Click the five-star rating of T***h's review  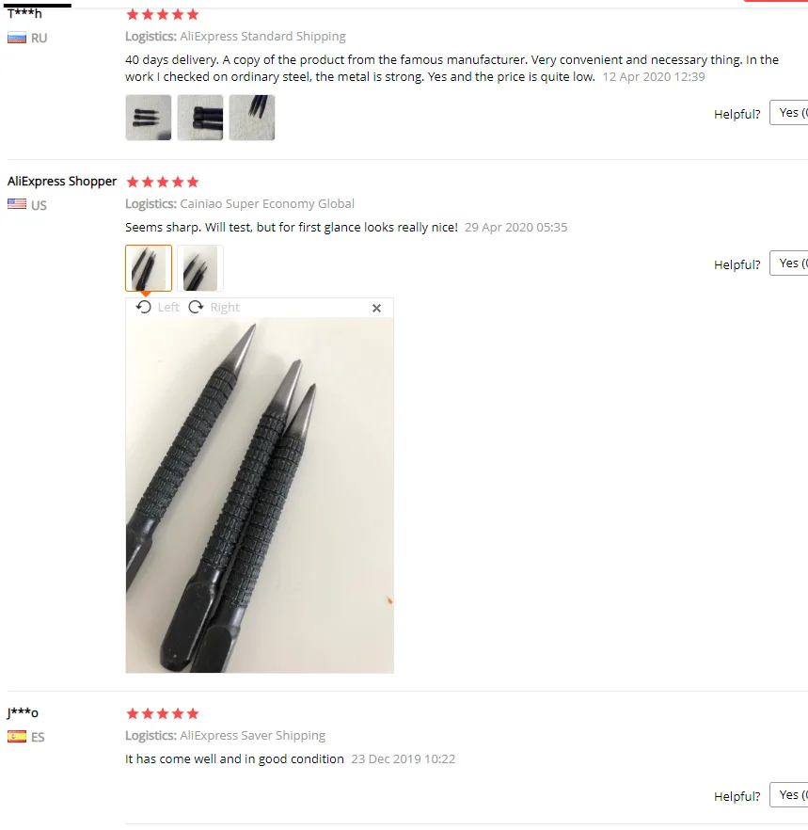pyautogui.click(x=163, y=15)
